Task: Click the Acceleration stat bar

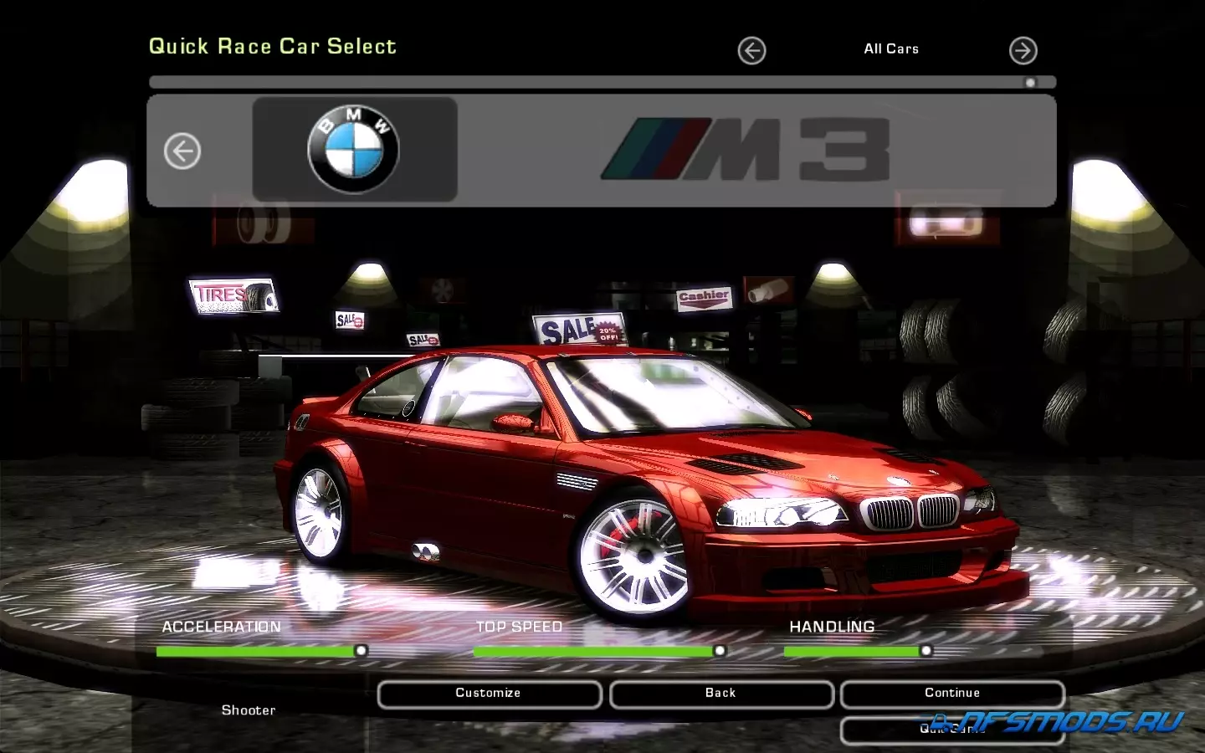Action: point(262,651)
